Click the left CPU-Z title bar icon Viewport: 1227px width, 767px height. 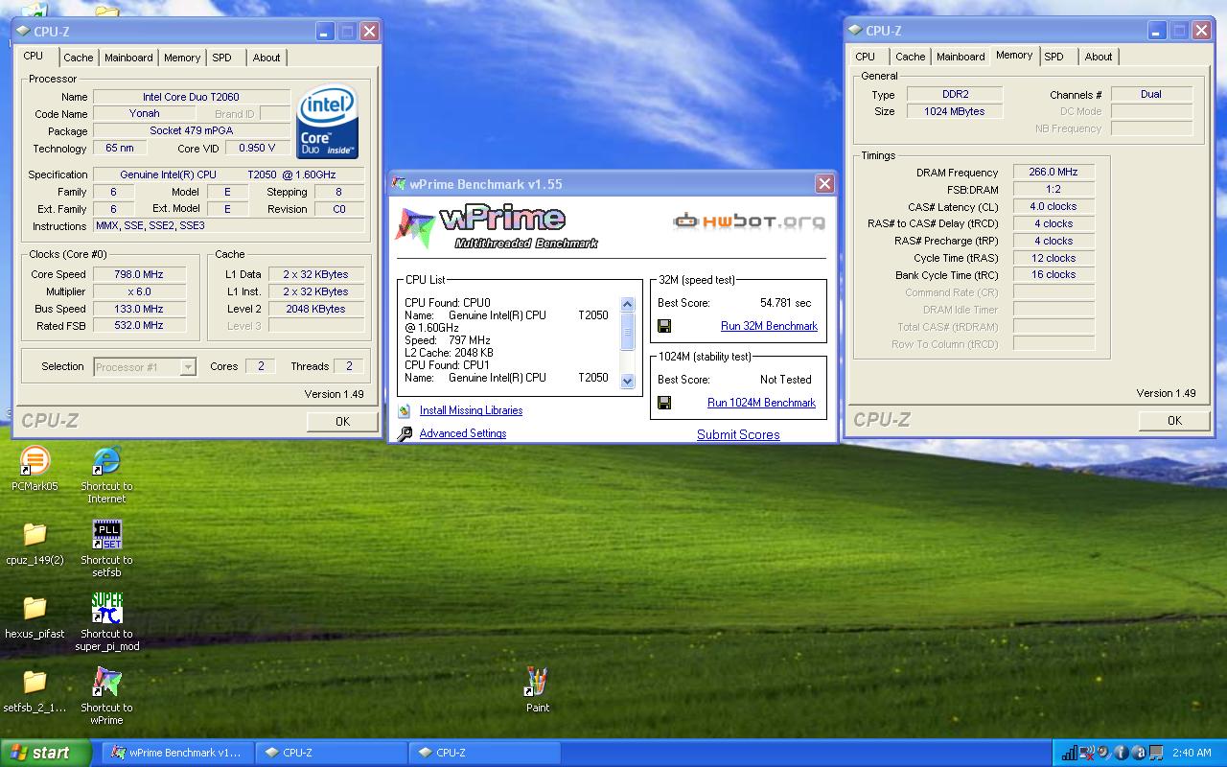pyautogui.click(x=24, y=32)
